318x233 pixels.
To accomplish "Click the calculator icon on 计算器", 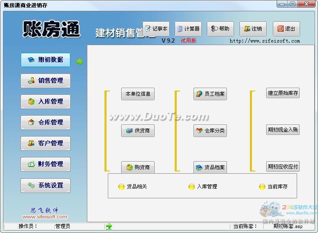I will (180, 29).
